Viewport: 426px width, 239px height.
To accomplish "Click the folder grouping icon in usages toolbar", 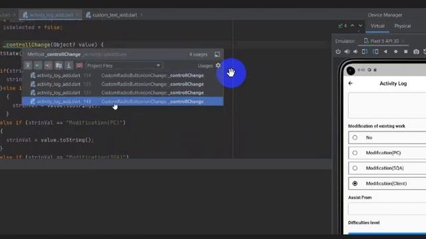I will coord(59,65).
